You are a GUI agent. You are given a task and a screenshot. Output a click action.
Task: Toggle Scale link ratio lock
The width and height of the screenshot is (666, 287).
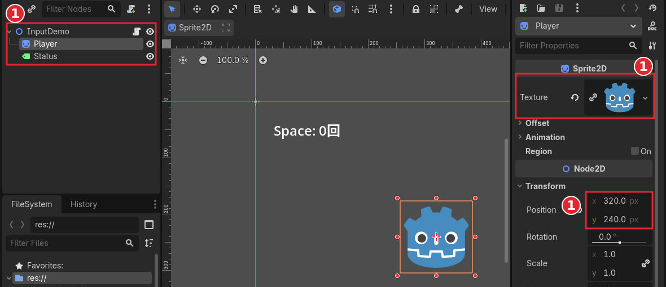pos(645,263)
